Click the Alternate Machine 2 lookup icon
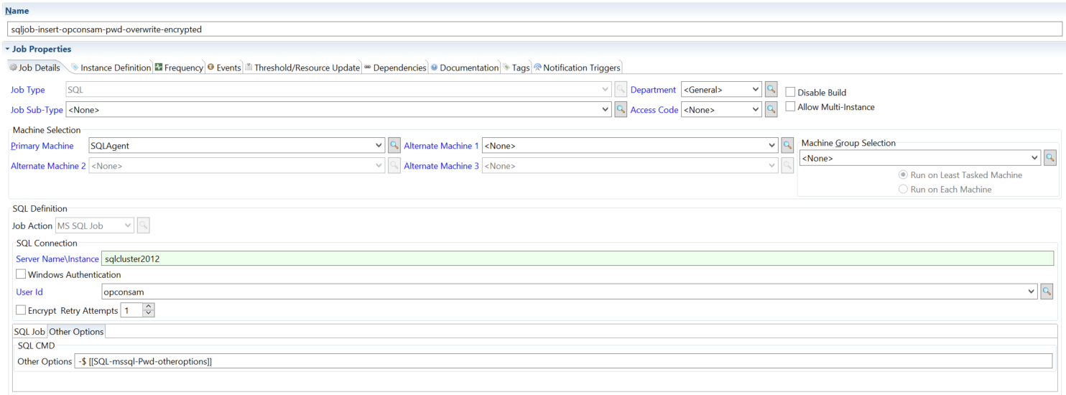The width and height of the screenshot is (1066, 395). [394, 166]
